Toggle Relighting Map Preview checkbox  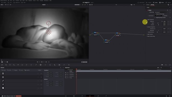(155, 18)
